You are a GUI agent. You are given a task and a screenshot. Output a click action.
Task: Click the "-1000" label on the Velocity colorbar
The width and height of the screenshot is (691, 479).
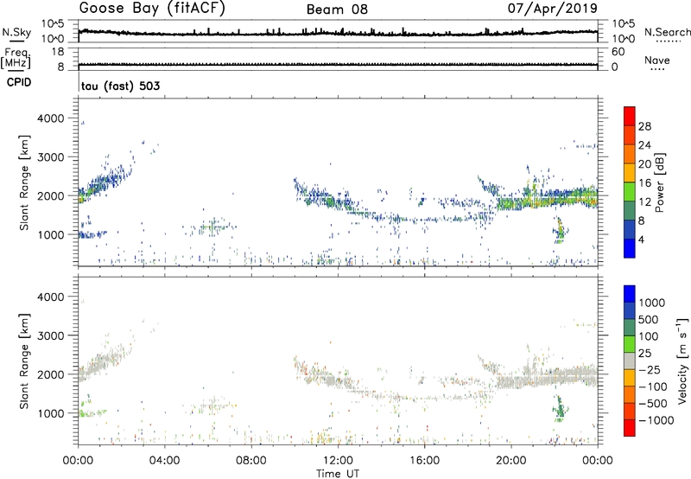(656, 420)
